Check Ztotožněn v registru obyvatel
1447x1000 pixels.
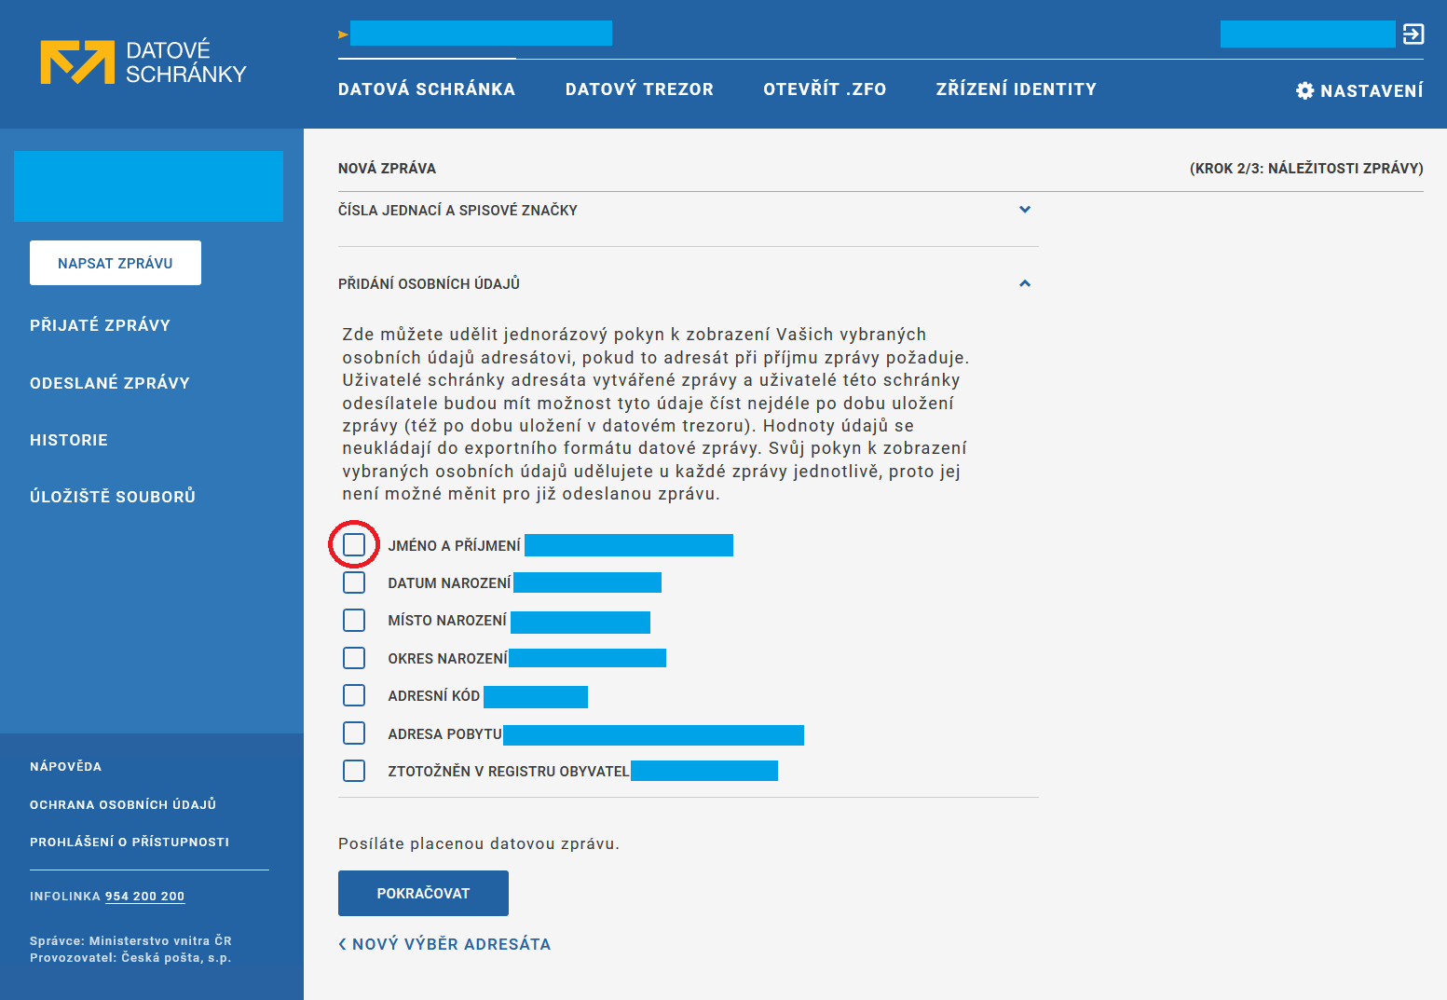pyautogui.click(x=354, y=771)
